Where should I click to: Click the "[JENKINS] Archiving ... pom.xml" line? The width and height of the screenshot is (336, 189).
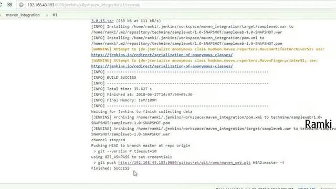(x=207, y=117)
